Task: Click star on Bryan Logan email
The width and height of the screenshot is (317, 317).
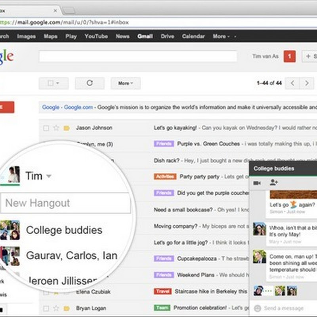Action: tap(56, 308)
